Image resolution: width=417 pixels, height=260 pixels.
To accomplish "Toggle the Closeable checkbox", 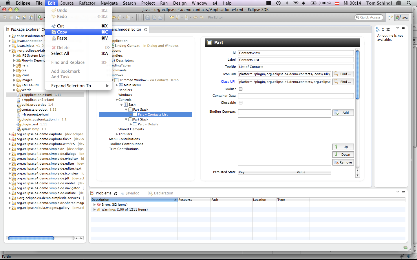I will pyautogui.click(x=241, y=103).
